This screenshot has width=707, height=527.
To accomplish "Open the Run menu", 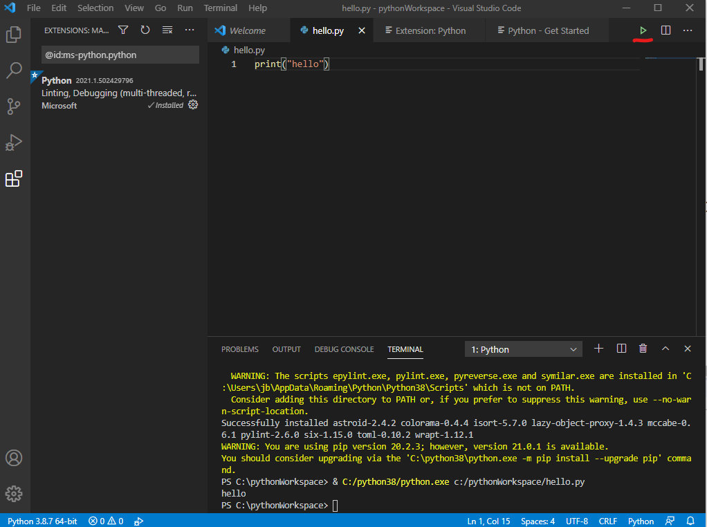I will pos(185,8).
